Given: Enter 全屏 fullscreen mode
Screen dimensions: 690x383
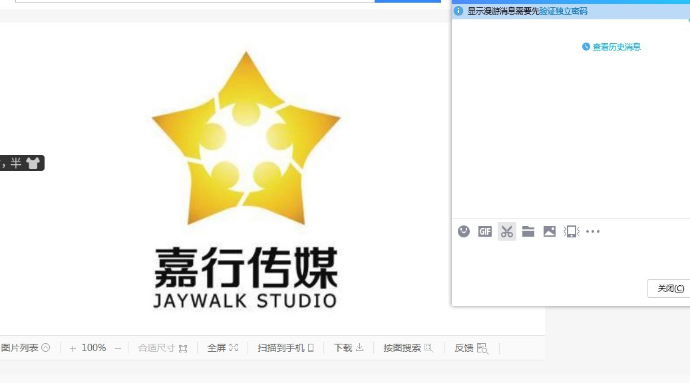Looking at the screenshot, I should click(x=222, y=348).
